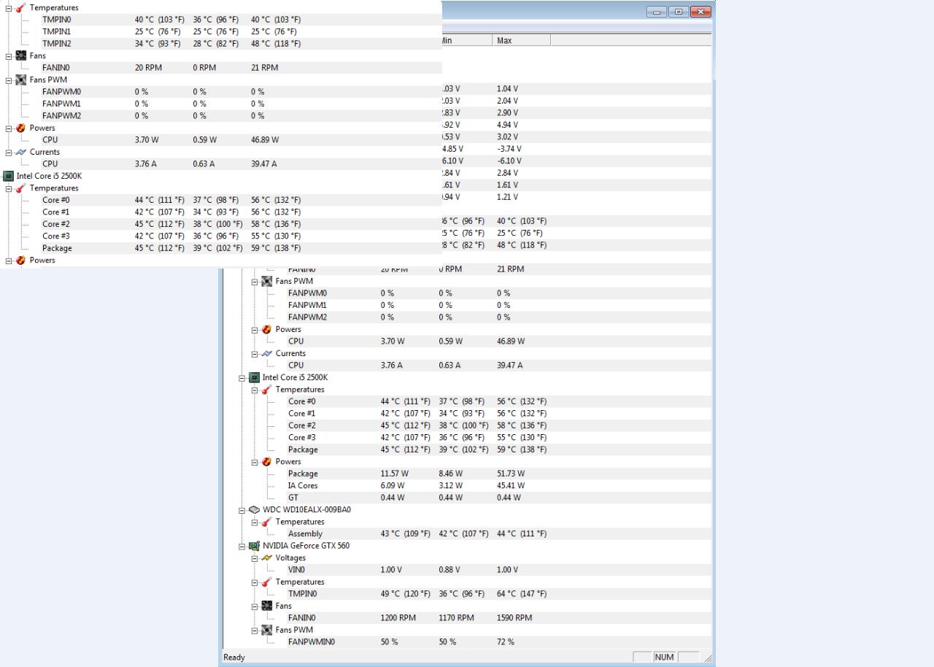Image resolution: width=934 pixels, height=667 pixels.
Task: Select the 'Assembly' temperature row label
Action: tap(305, 533)
